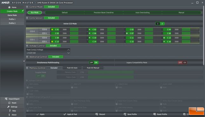Click the Creator Mode edit pencil icon
This screenshot has width=205, height=117.
pos(23,11)
